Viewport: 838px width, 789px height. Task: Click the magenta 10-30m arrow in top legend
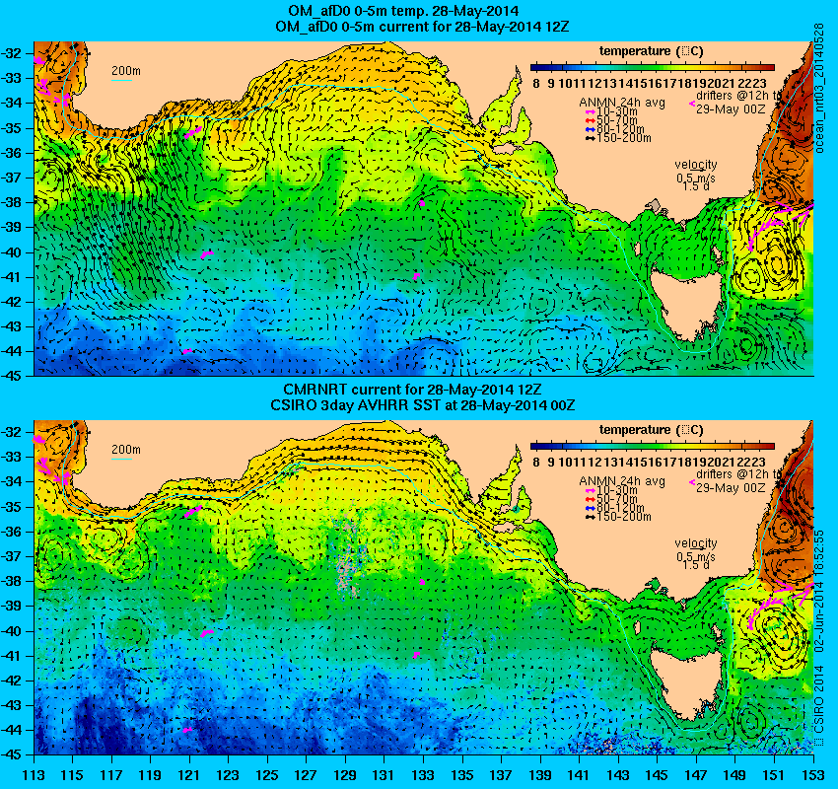(x=591, y=112)
